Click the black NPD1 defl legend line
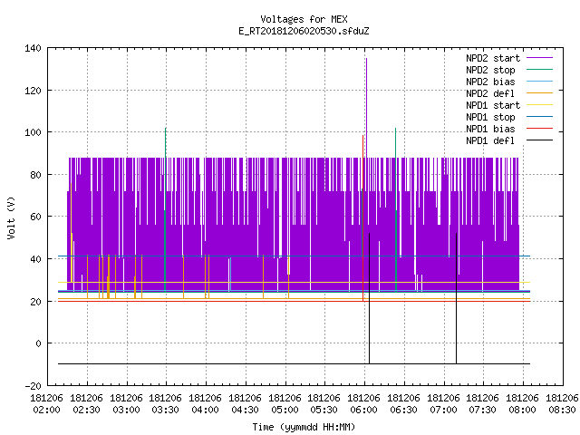Screen dimensions: 580x435 (x=539, y=140)
